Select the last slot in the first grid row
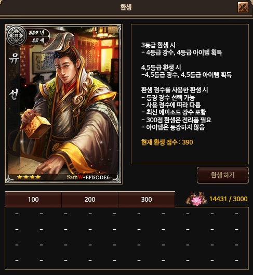 pyautogui.click(x=237, y=214)
